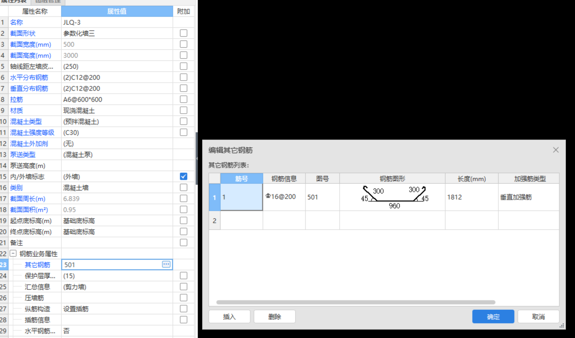The width and height of the screenshot is (575, 338).
Task: Tick the 附加 checkbox for 纵筋构造
Action: [183, 309]
